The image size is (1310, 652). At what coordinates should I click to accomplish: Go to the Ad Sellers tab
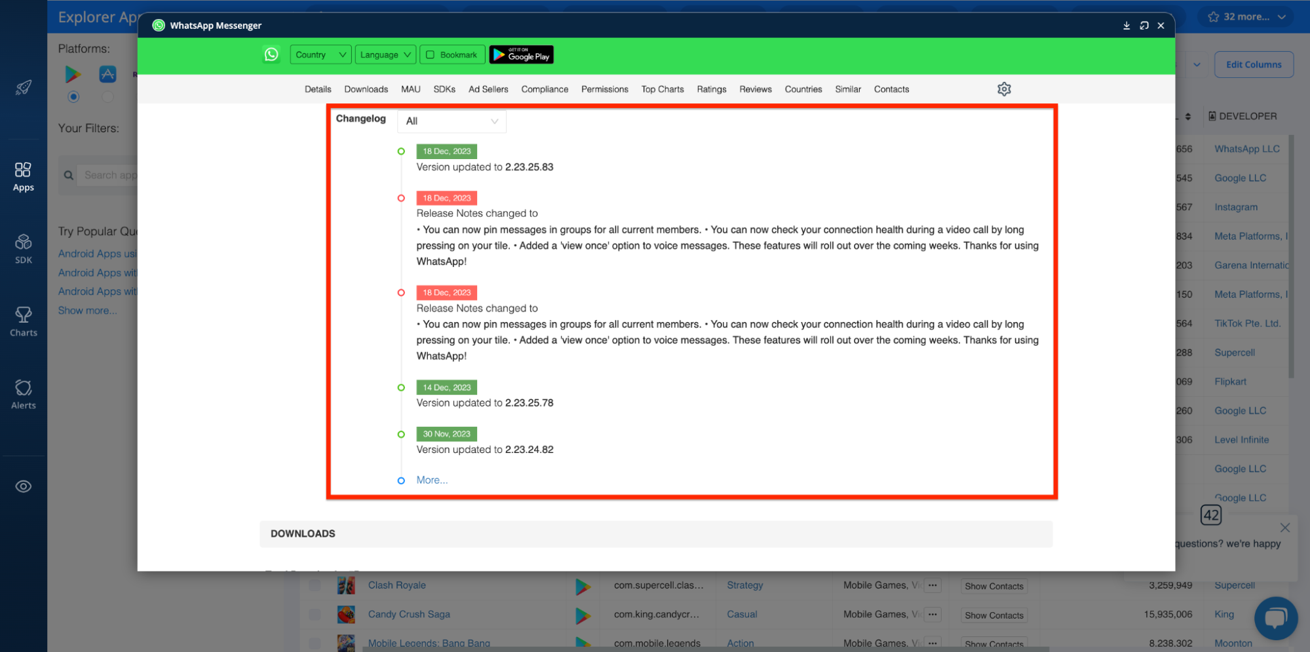point(488,89)
